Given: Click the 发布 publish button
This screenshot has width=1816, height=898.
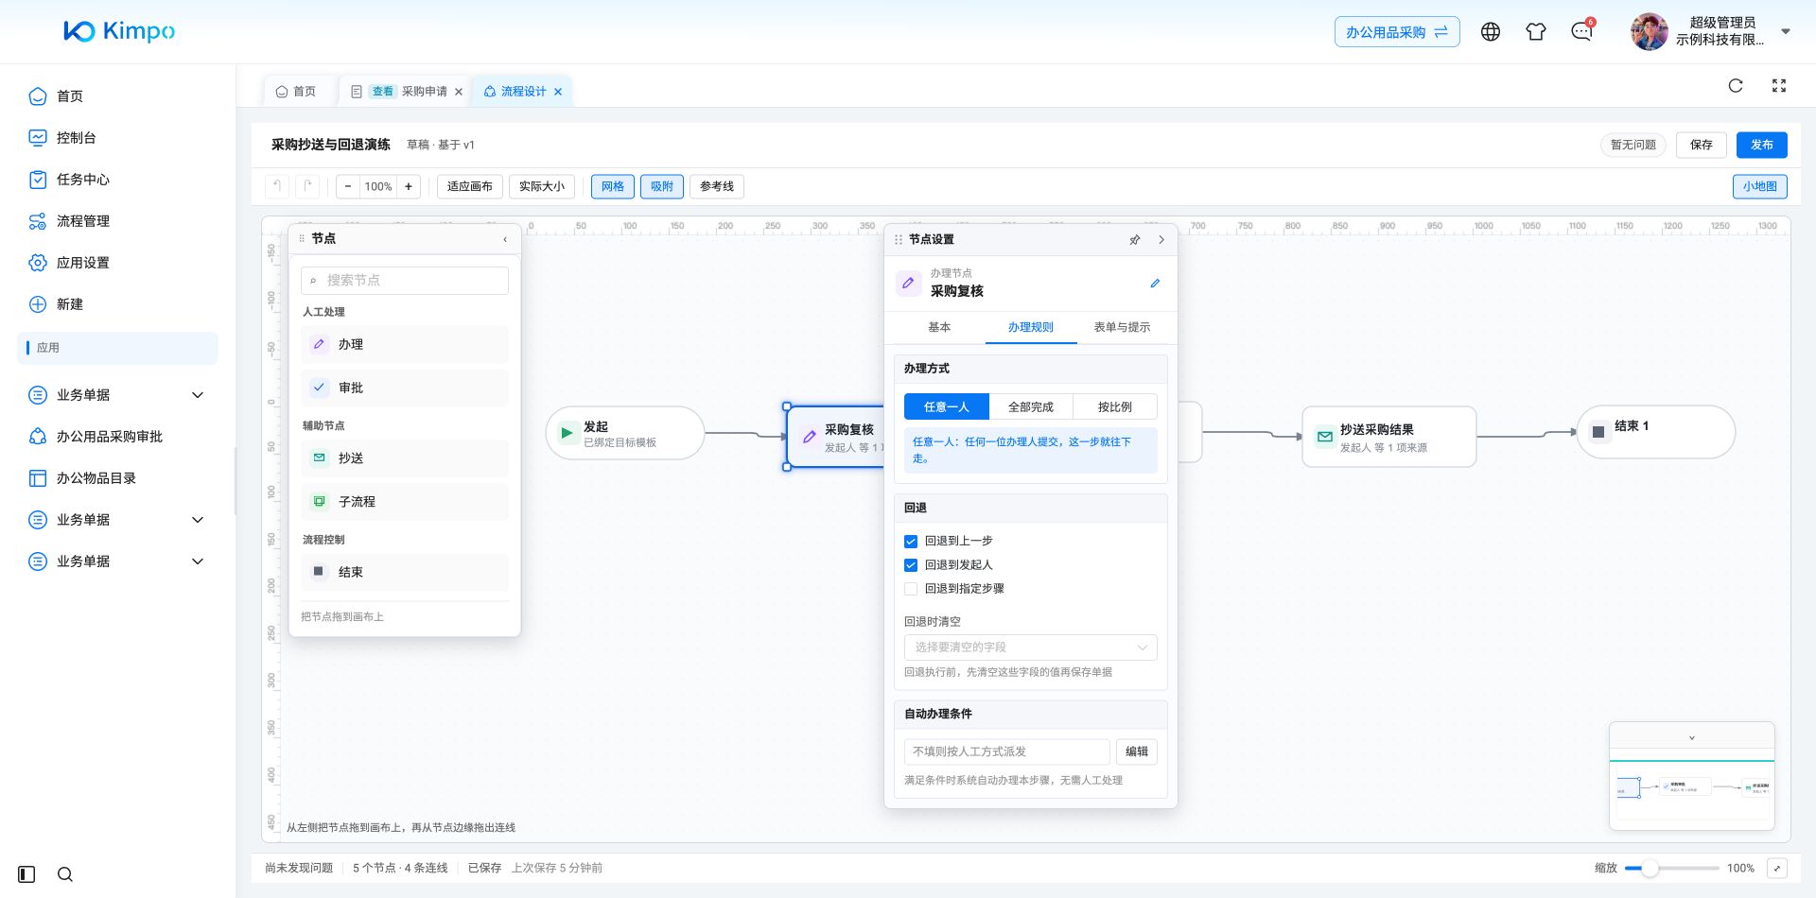Looking at the screenshot, I should point(1761,145).
